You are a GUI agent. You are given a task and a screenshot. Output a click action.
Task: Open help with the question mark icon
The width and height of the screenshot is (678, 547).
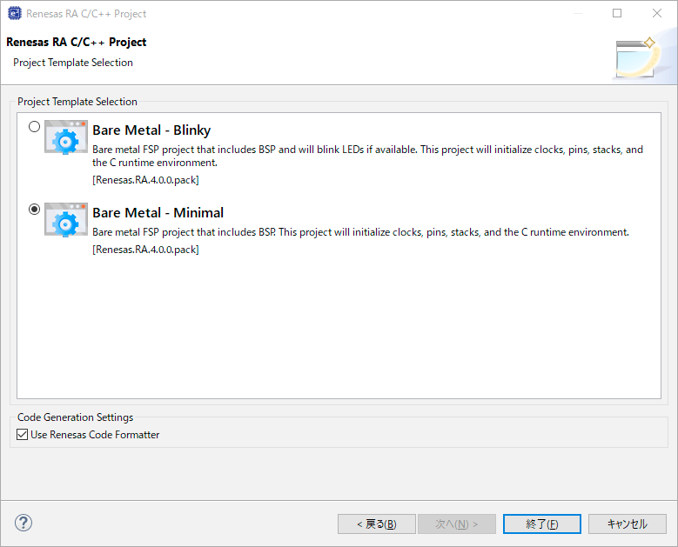pyautogui.click(x=23, y=523)
